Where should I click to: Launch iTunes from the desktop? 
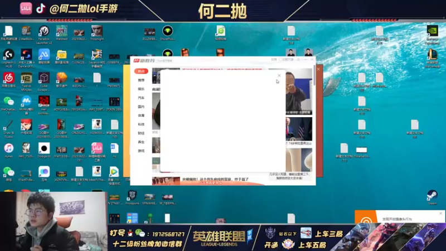[x=8, y=148]
